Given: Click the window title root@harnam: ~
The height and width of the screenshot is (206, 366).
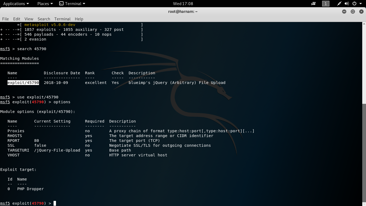Looking at the screenshot, I should point(183,12).
